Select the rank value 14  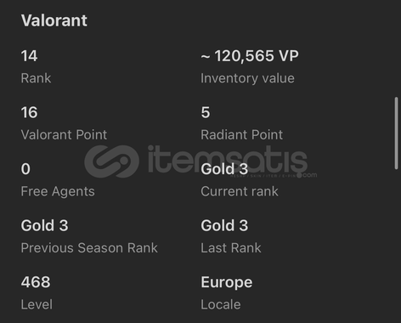click(29, 56)
